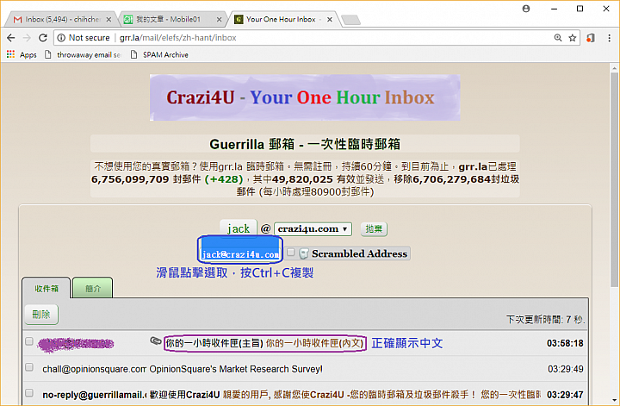Check the box for 03:58:18 email

click(x=29, y=341)
